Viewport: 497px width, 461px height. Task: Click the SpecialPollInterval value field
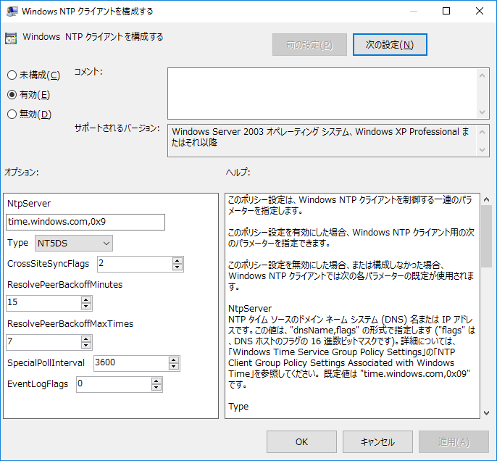(x=131, y=363)
